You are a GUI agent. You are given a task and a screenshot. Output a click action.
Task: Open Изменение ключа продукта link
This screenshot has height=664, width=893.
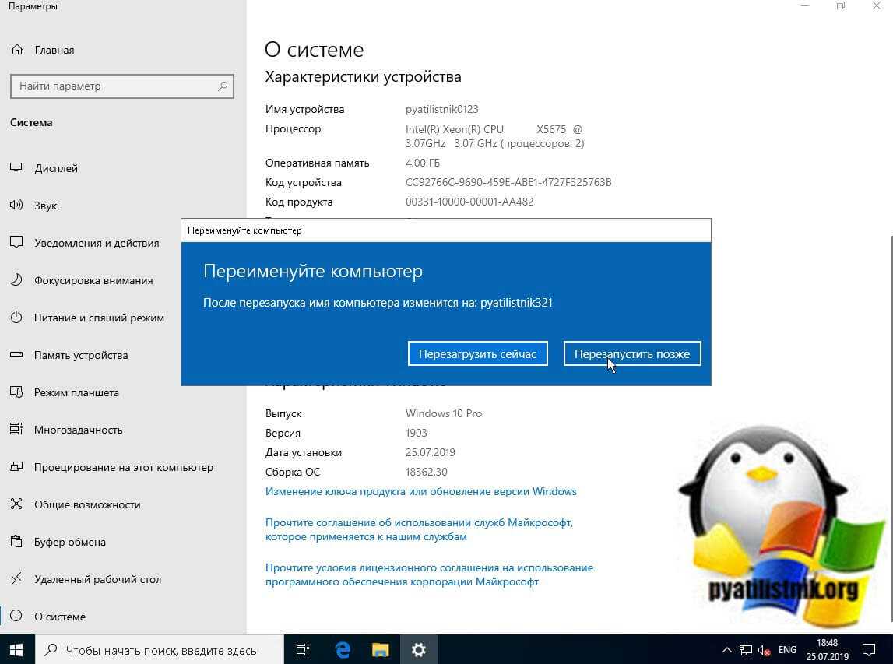tap(421, 491)
